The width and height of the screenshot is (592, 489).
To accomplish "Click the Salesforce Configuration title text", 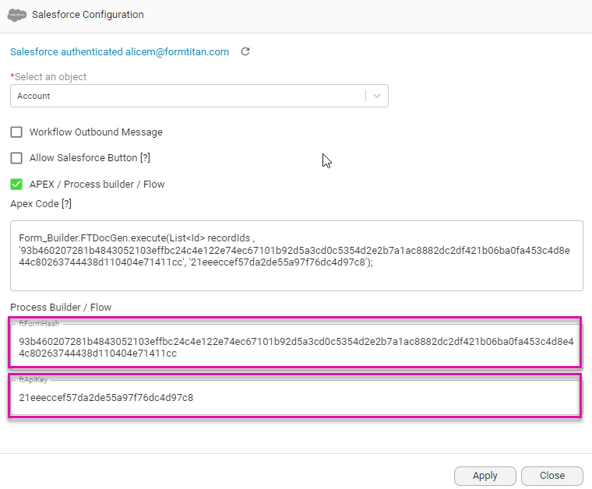I will click(x=87, y=15).
